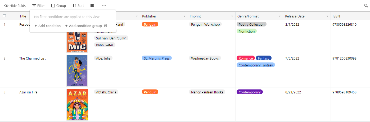Open the three-dots more options menu

pyautogui.click(x=104, y=6)
